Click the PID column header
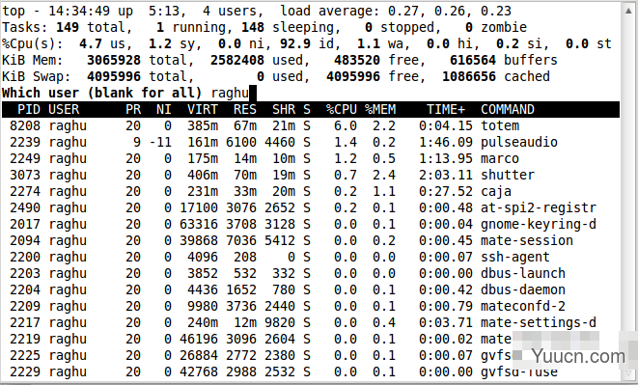The width and height of the screenshot is (638, 385). pyautogui.click(x=29, y=109)
